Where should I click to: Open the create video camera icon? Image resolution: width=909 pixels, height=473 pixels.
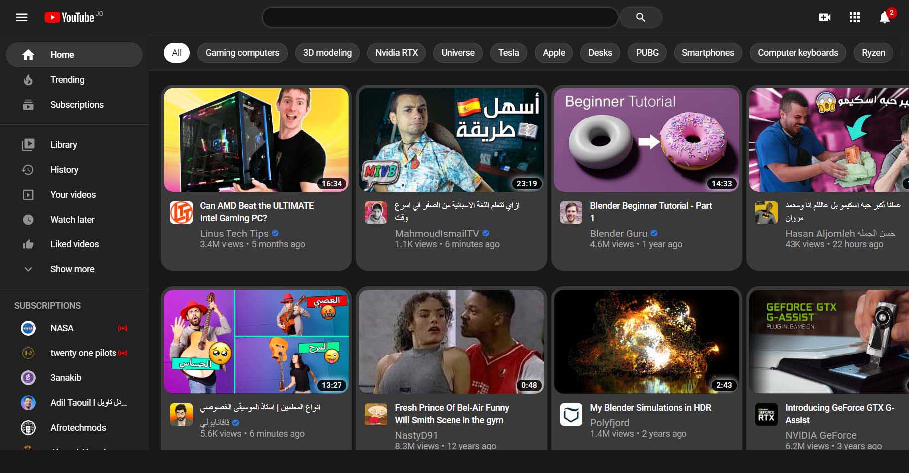(825, 17)
